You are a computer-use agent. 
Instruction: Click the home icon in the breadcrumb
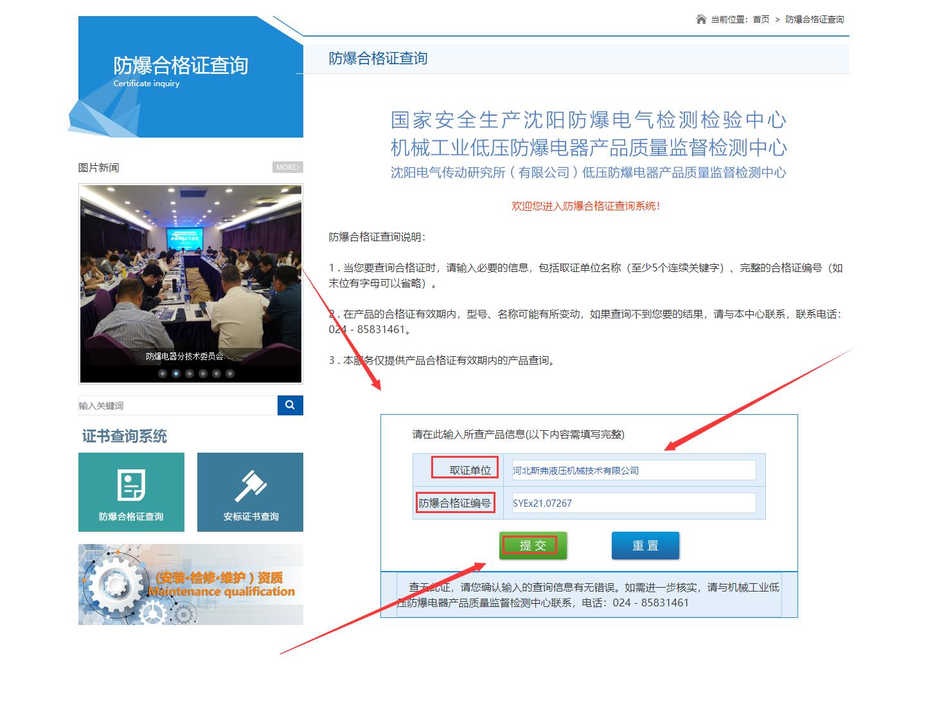point(701,19)
